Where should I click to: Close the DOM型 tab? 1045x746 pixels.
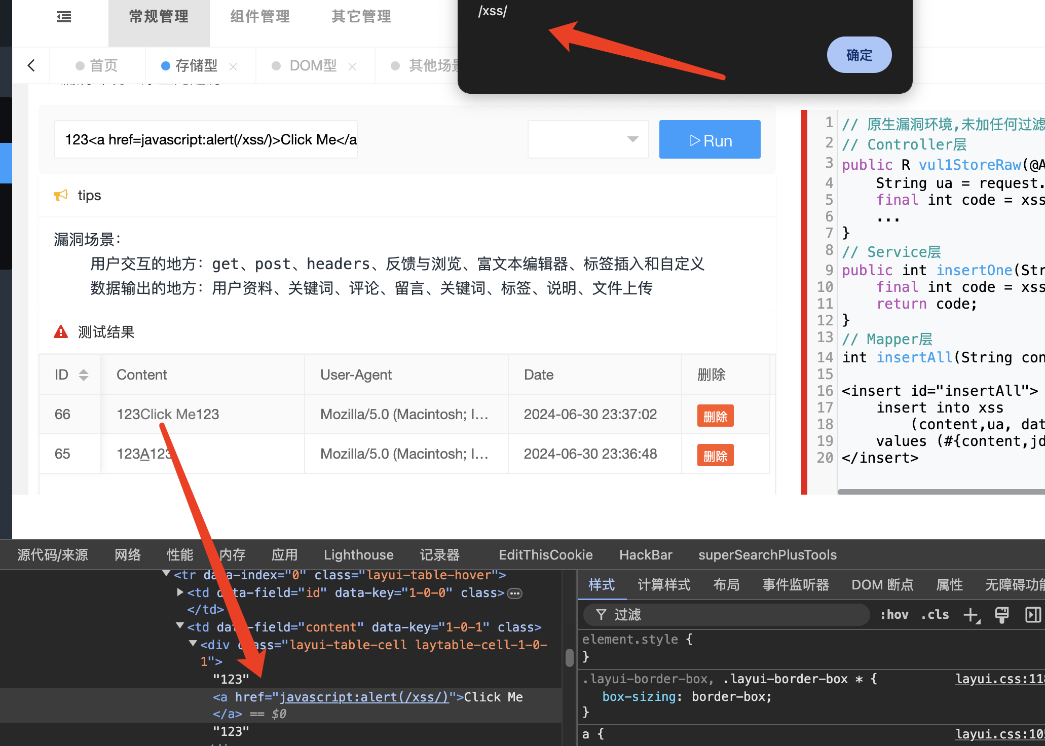[353, 66]
